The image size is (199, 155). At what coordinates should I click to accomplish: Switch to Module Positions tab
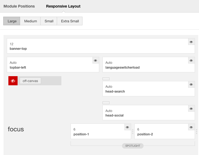19,6
